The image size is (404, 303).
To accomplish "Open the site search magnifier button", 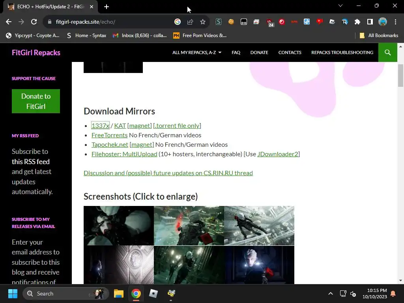I will click(388, 52).
